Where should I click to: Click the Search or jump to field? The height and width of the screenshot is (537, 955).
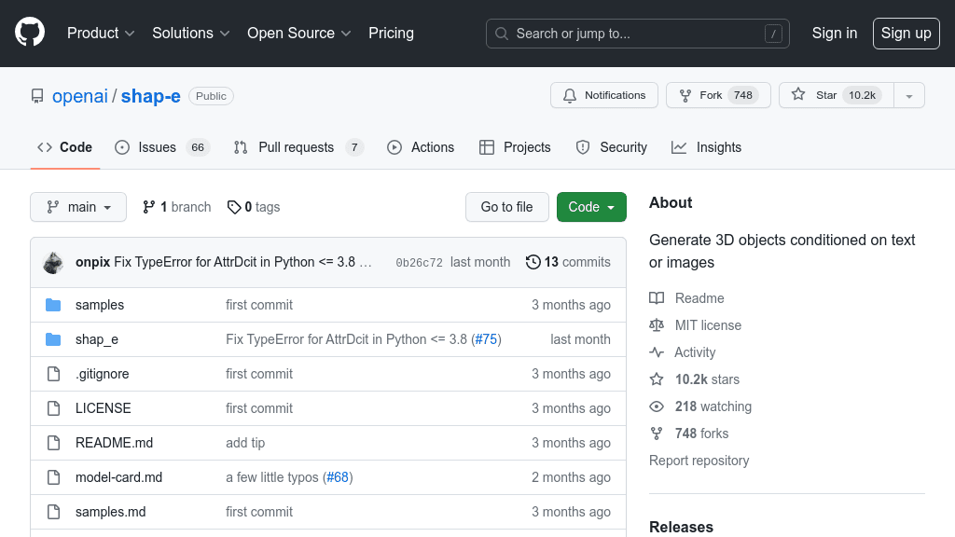point(637,34)
